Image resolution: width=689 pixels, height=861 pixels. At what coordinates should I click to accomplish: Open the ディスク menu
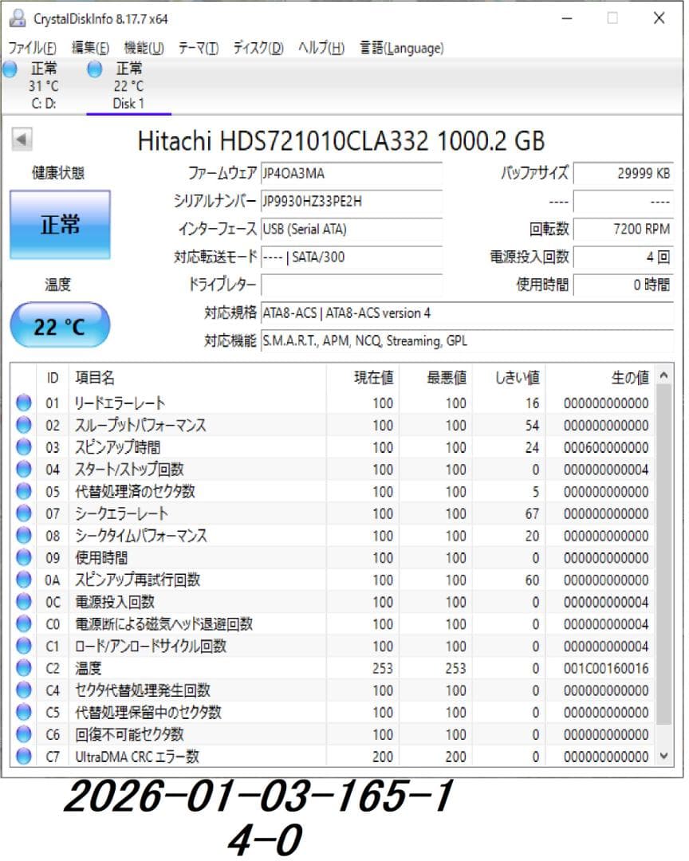256,48
